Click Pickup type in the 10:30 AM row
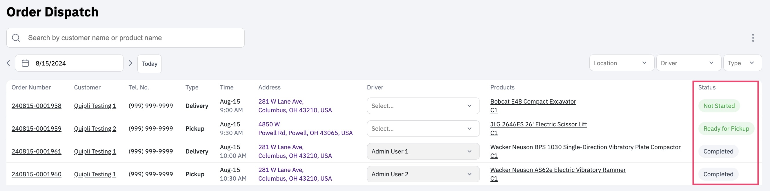 point(195,174)
